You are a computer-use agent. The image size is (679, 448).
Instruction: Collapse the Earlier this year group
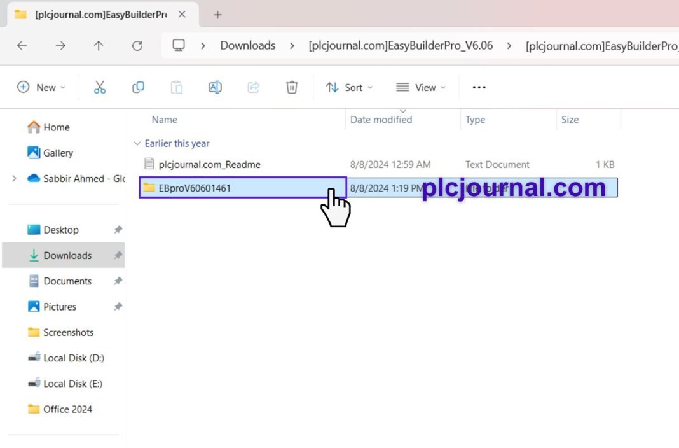point(137,144)
